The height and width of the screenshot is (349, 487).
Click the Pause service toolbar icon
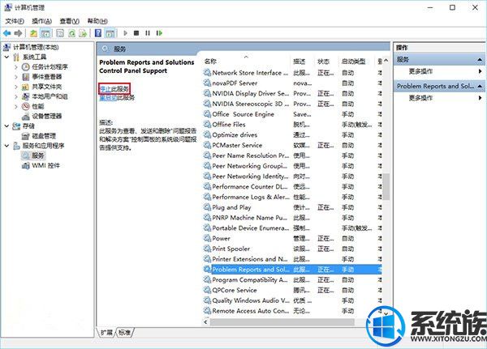(x=148, y=33)
